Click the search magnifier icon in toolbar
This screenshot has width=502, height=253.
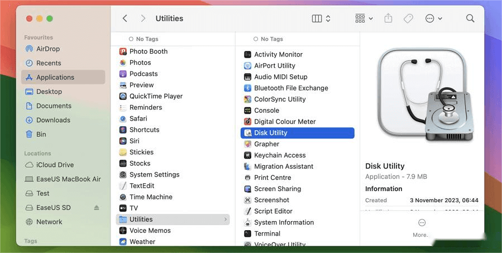pos(470,18)
